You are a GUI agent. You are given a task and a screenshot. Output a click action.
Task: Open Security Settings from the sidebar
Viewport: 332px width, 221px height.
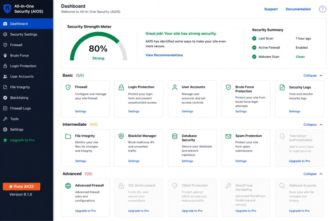(27, 34)
